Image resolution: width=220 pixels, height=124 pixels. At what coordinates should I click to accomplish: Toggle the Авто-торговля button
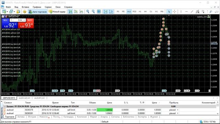(37, 12)
